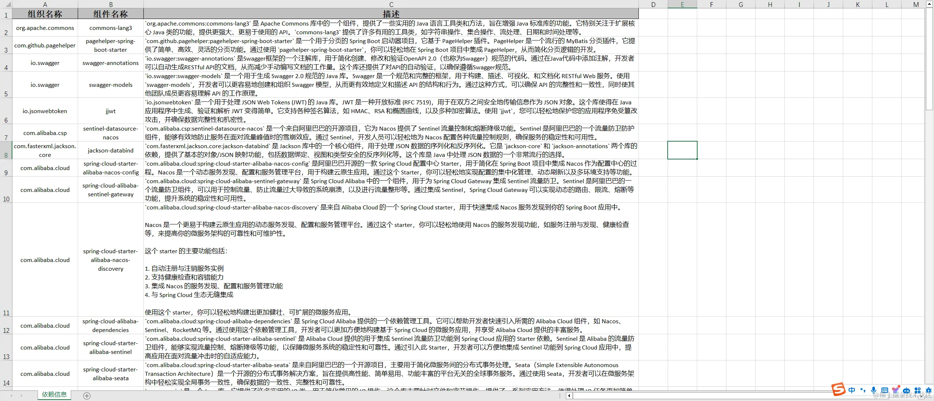Click the vertical scrollbar up arrow
Viewport: 934px width, 401px height.
pos(929,4)
